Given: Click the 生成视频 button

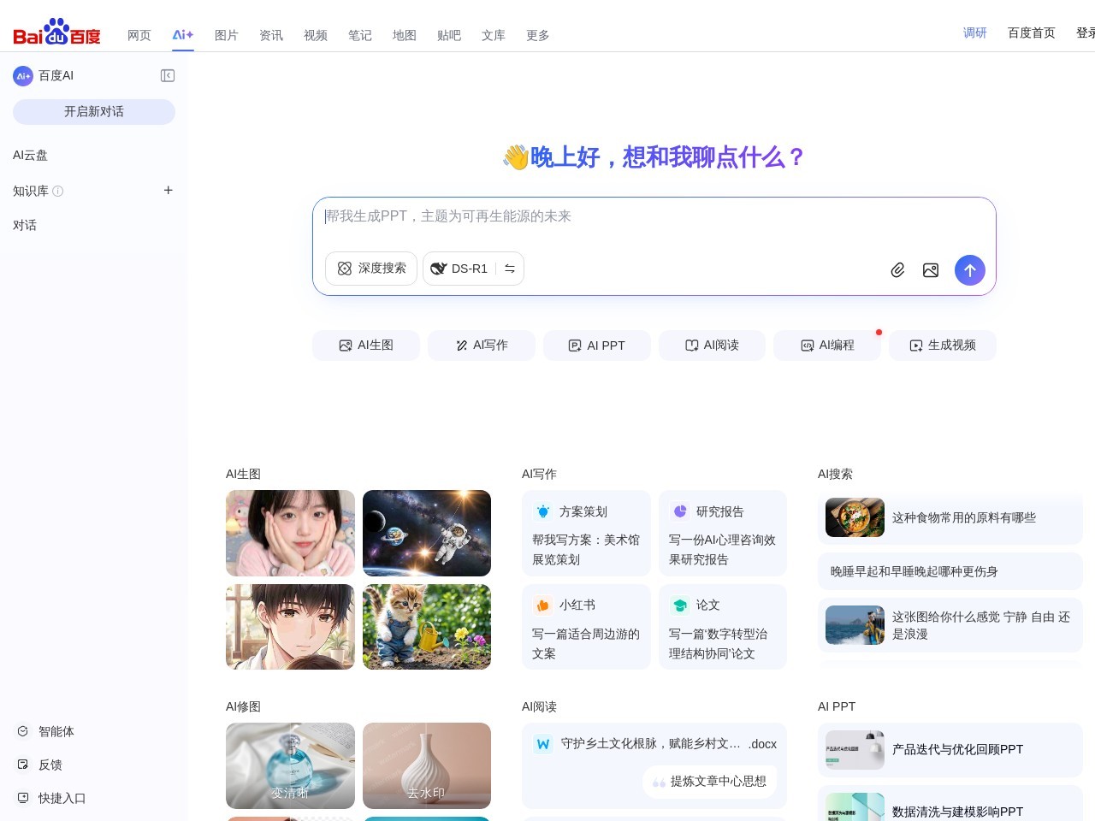Looking at the screenshot, I should [x=942, y=346].
